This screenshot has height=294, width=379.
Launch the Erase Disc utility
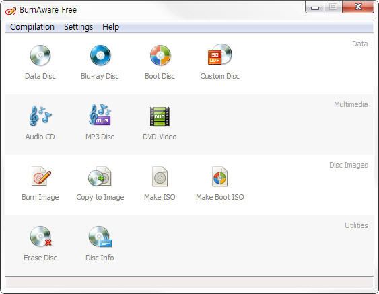click(x=40, y=244)
